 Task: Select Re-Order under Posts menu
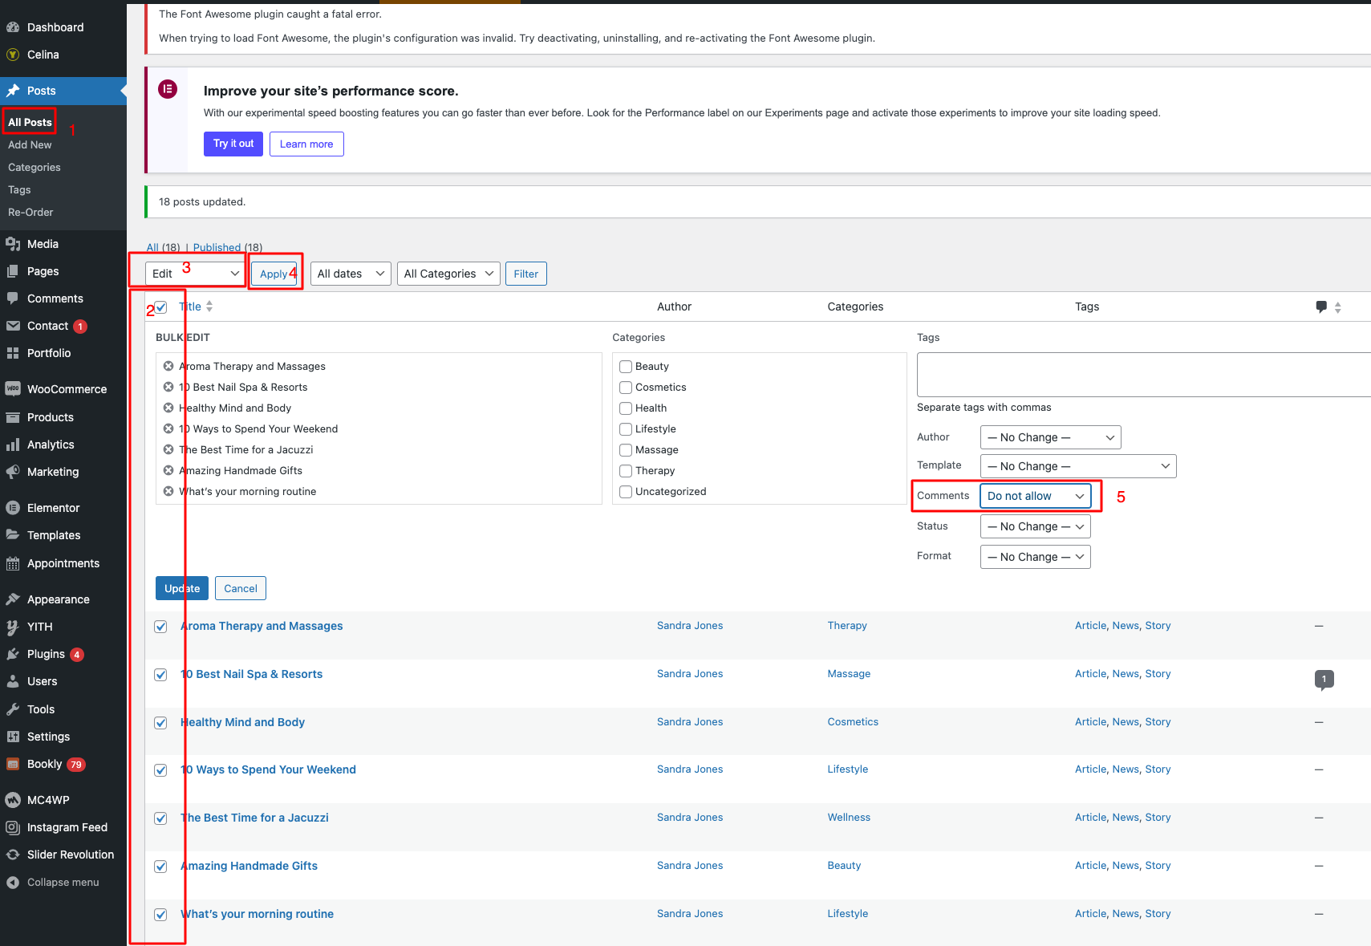[30, 212]
